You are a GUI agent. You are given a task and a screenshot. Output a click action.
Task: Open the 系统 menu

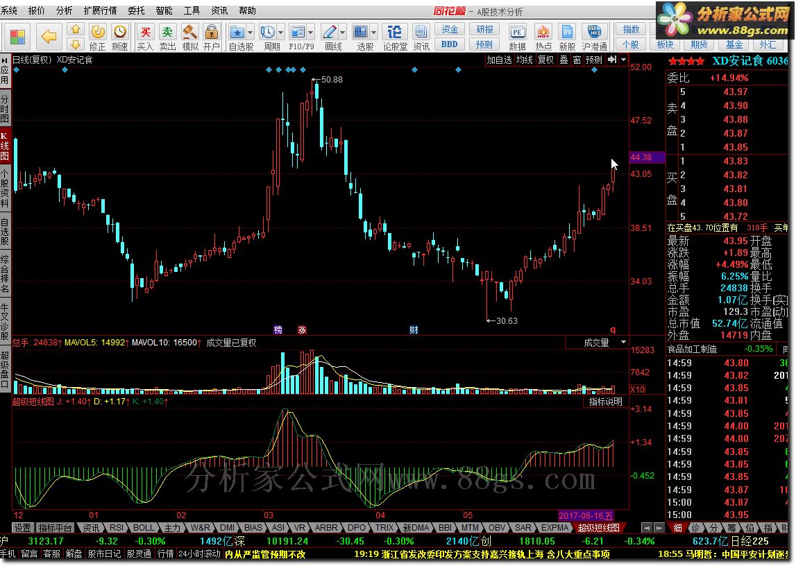(9, 10)
